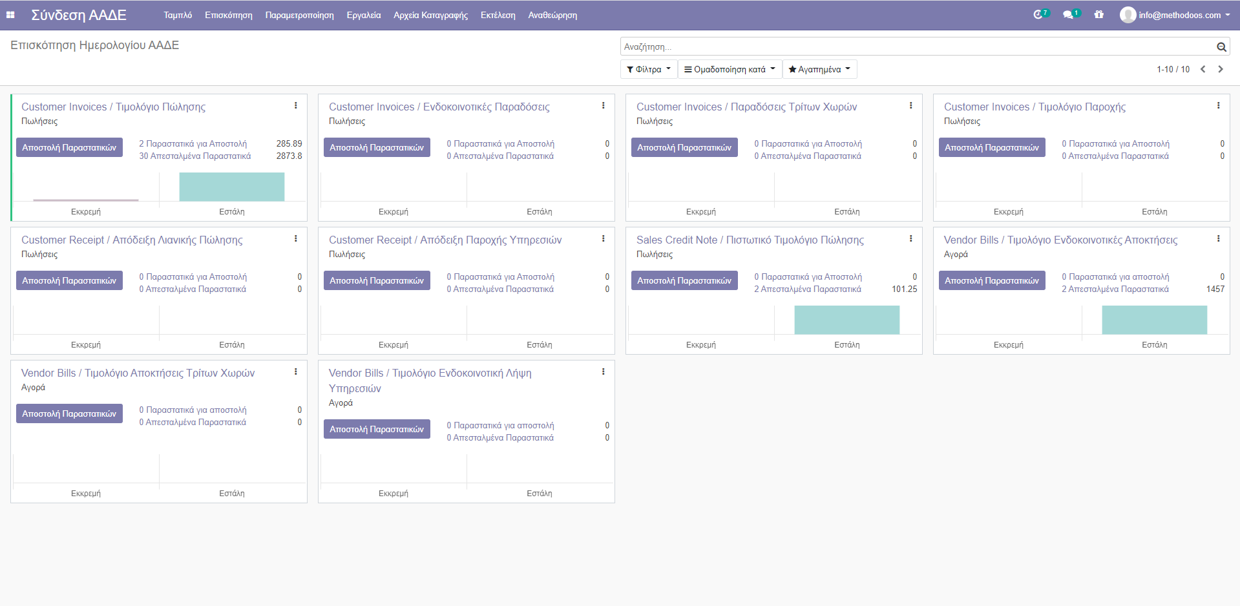Open kebab menu on Τιμολόγιο Παροχής card
The height and width of the screenshot is (606, 1240).
click(1219, 106)
